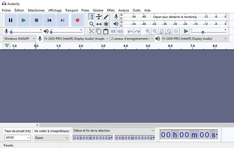Viewport: 234px width, 148px height.
Task: Open the Analyse menu
Action: pos(123,10)
